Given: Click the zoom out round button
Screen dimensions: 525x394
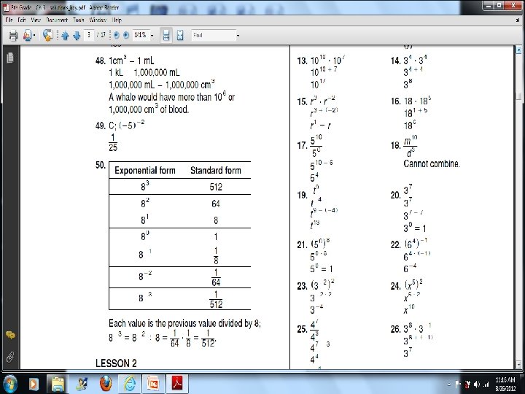Looking at the screenshot, I should [x=116, y=35].
